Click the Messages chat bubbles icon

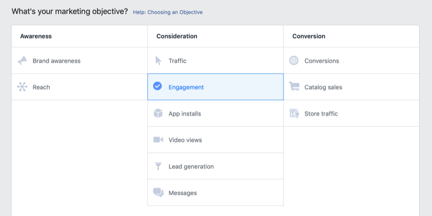[x=158, y=193]
